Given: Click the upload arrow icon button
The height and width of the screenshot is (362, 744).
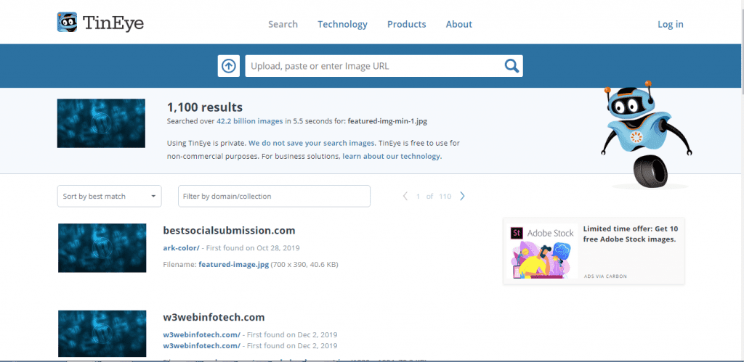Looking at the screenshot, I should [x=229, y=66].
